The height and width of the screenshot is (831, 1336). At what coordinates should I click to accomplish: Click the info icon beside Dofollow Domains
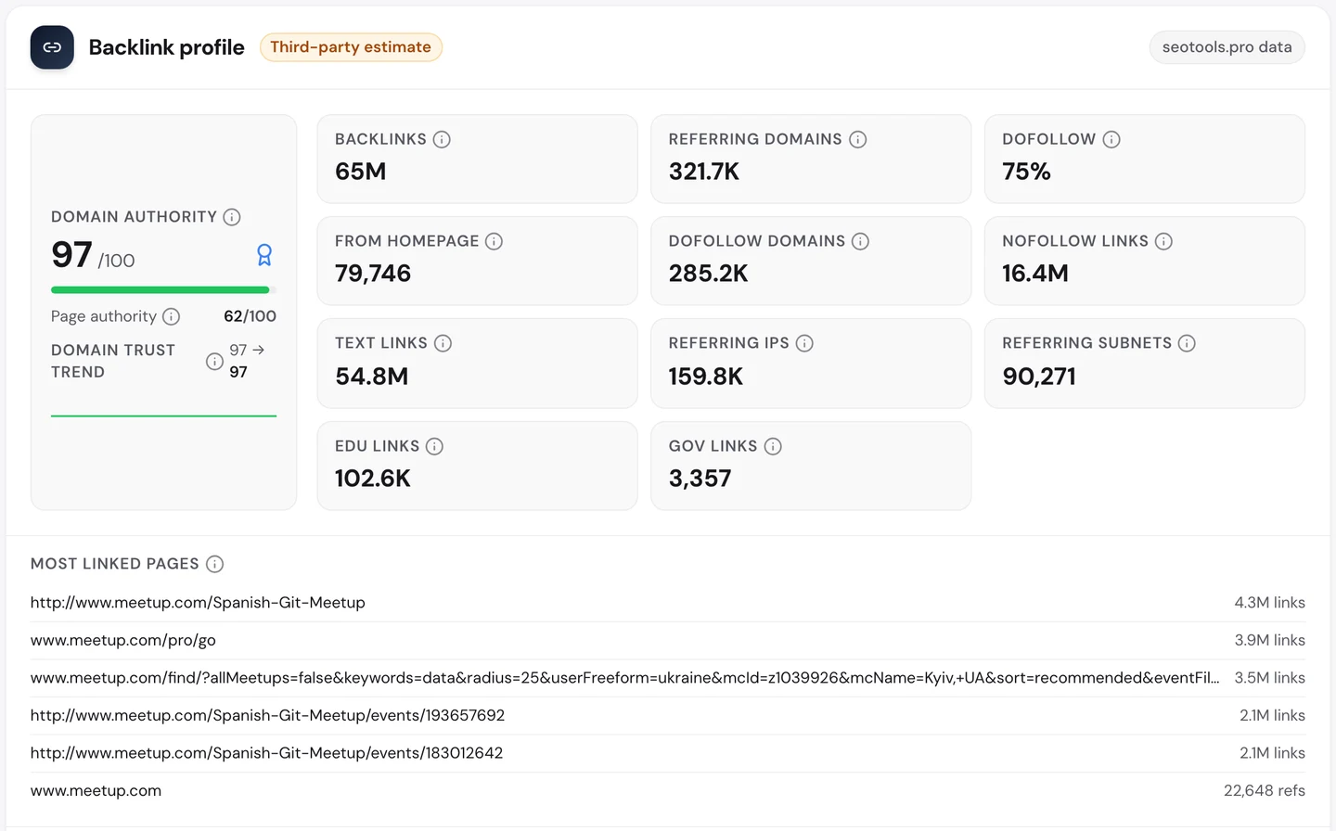tap(861, 241)
